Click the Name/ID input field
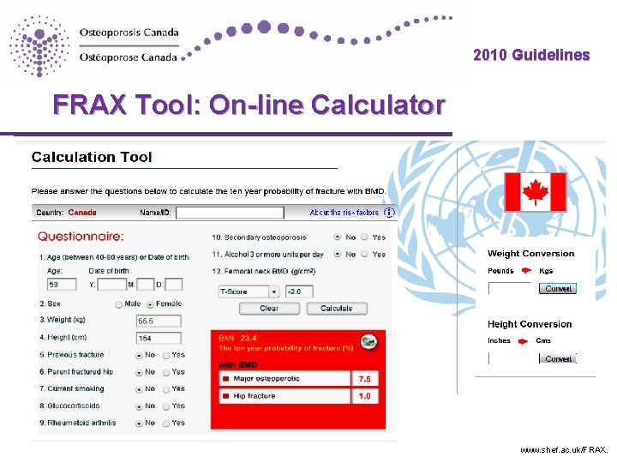The width and height of the screenshot is (617, 463). click(230, 213)
